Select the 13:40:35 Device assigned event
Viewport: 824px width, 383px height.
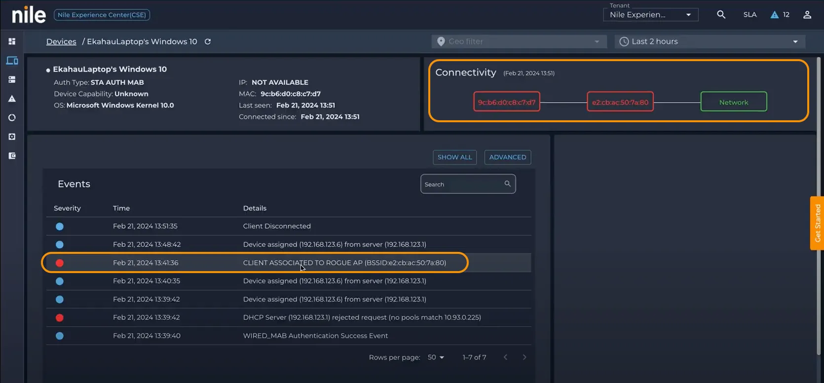pyautogui.click(x=289, y=281)
